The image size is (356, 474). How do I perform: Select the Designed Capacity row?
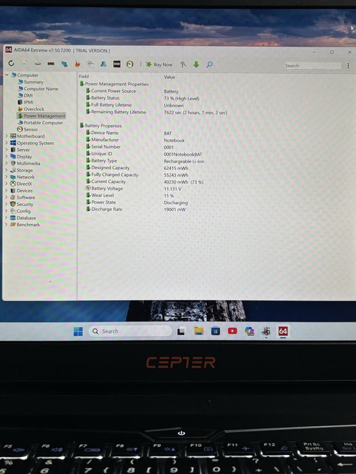tap(137, 168)
